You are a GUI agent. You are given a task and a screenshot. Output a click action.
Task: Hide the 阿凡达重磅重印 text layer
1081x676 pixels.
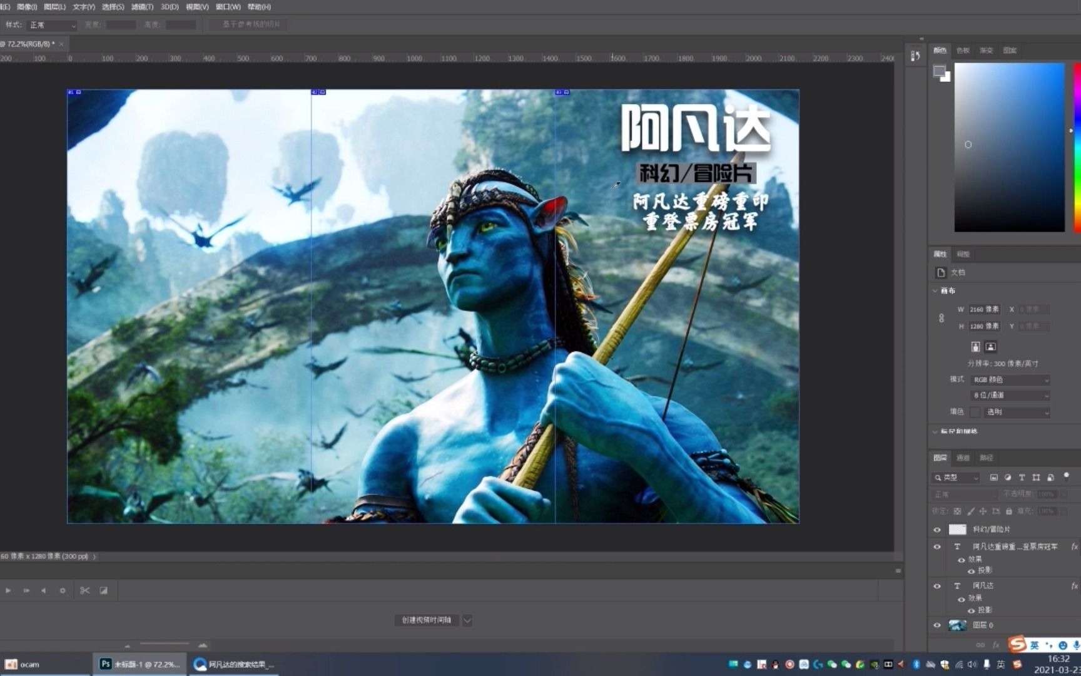(x=937, y=547)
